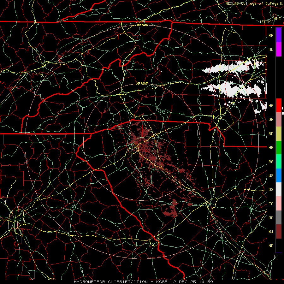Click the RF legend label
The width and height of the screenshot is (284, 284).
pos(271,35)
